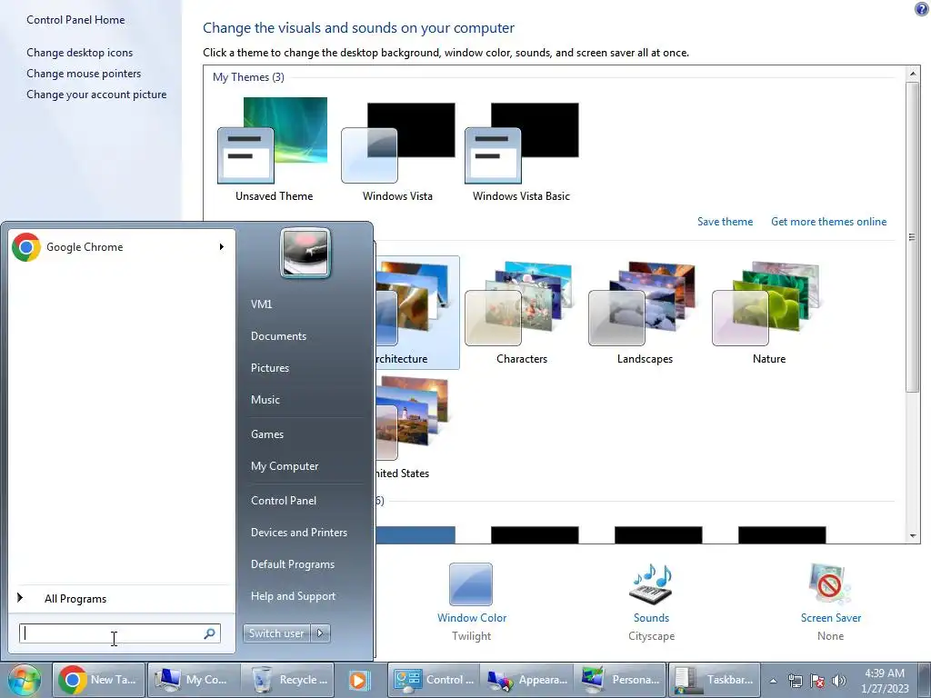Open Pictures from the Start menu
The width and height of the screenshot is (931, 698).
tap(269, 368)
